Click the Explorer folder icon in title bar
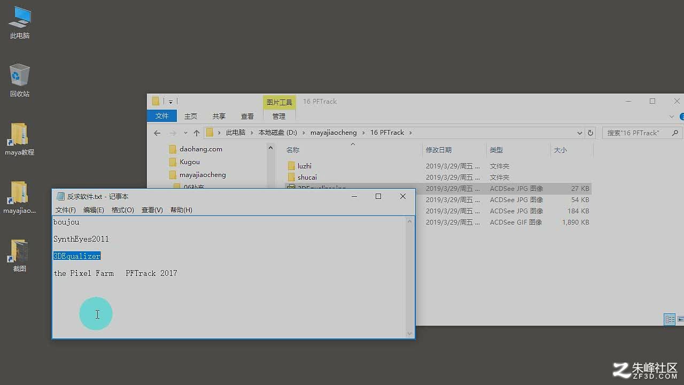 [156, 101]
